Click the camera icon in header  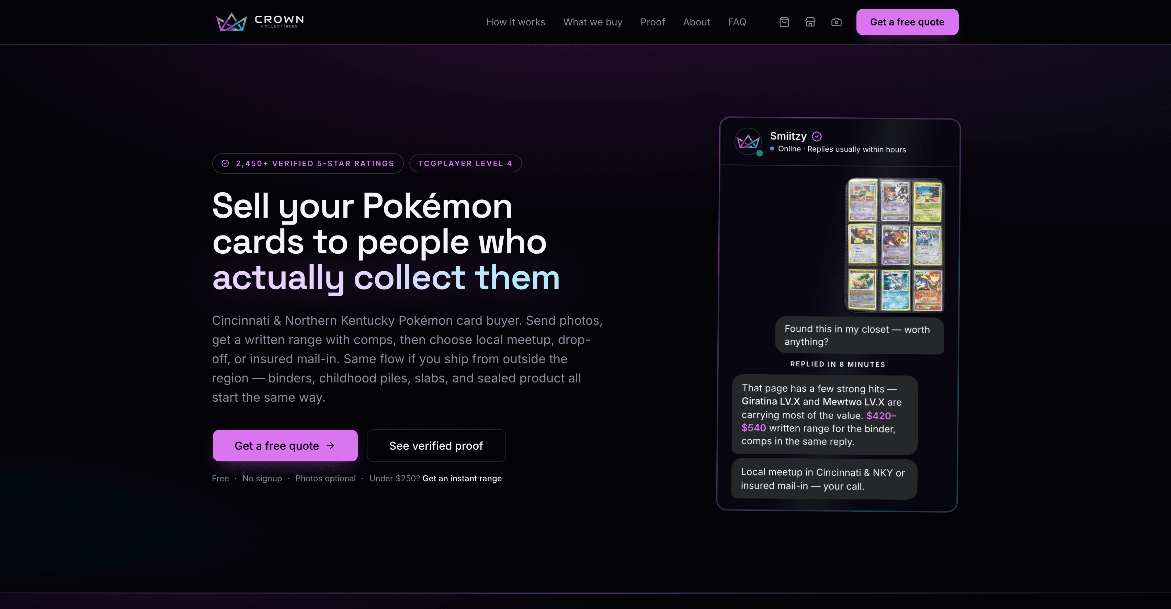(837, 22)
